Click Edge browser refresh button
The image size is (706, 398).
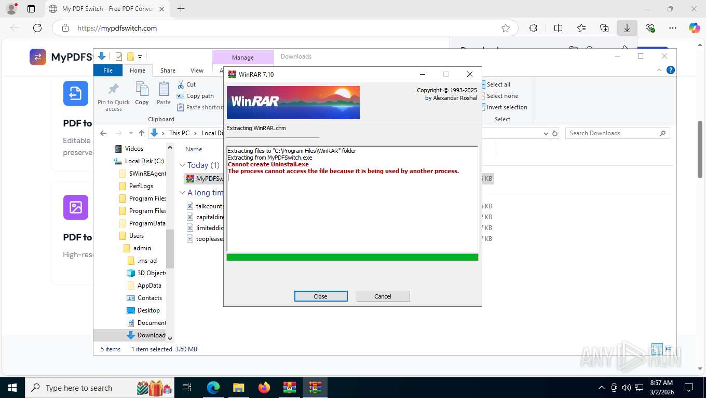37,28
